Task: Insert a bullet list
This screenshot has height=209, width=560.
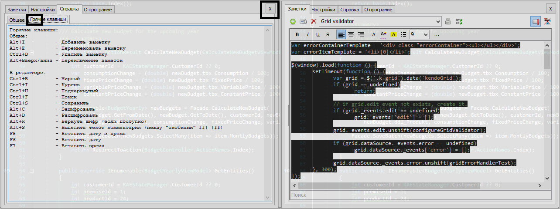Action: click(x=403, y=34)
